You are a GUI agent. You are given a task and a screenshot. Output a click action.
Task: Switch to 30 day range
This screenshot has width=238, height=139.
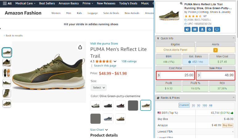(x=193, y=105)
